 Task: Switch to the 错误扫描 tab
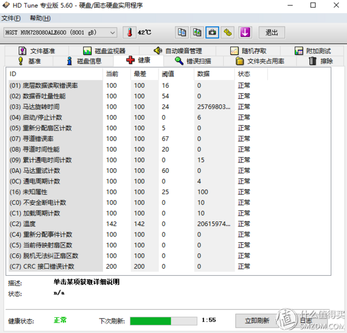pyautogui.click(x=193, y=61)
